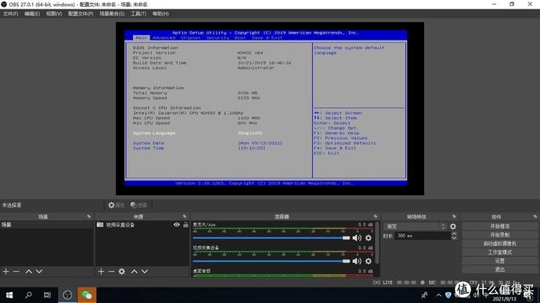Mute the 视频采集设备 mixer channel speaker
540x303 pixels.
pos(357,261)
